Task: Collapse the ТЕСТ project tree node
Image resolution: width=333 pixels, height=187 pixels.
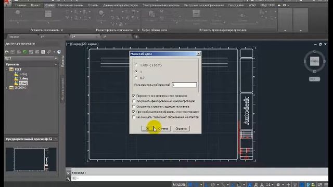Action: (x=7, y=69)
